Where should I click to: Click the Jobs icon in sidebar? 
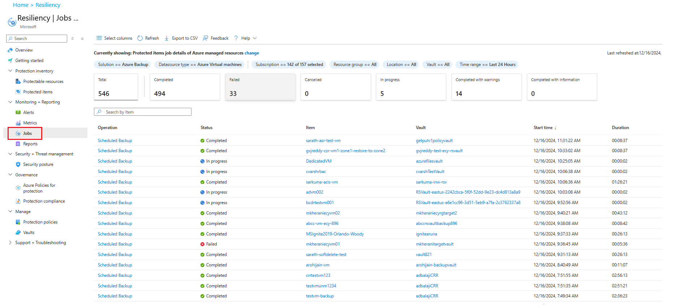pos(18,133)
